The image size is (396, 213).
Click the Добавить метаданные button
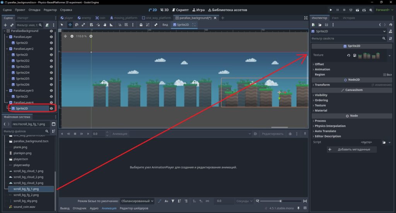(352, 149)
